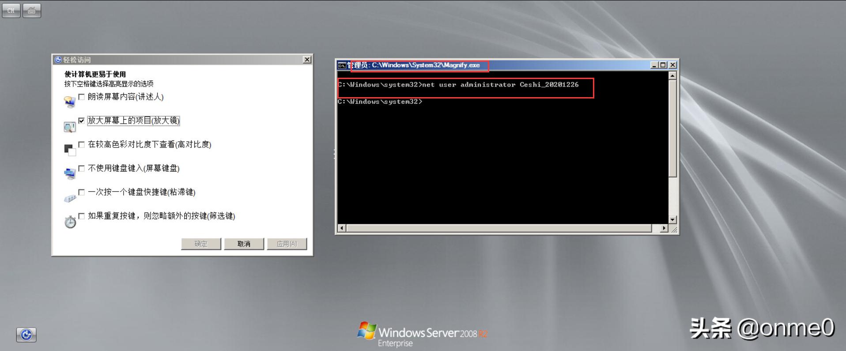Click the 应用(A) button
The width and height of the screenshot is (846, 351).
point(287,244)
